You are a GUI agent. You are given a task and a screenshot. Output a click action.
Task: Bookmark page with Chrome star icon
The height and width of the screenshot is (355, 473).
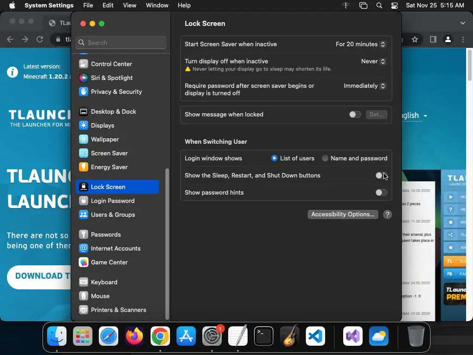(415, 40)
